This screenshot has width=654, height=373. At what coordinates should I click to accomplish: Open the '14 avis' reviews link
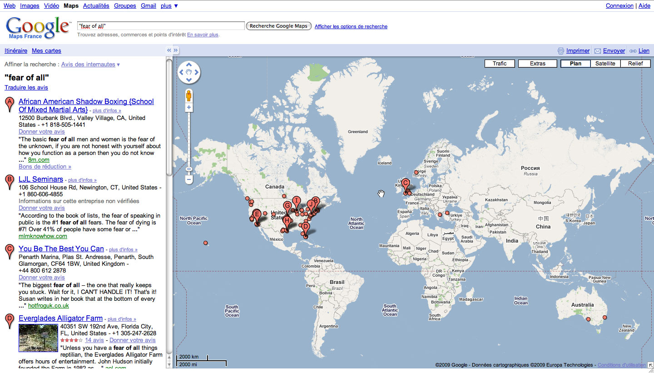click(x=94, y=340)
